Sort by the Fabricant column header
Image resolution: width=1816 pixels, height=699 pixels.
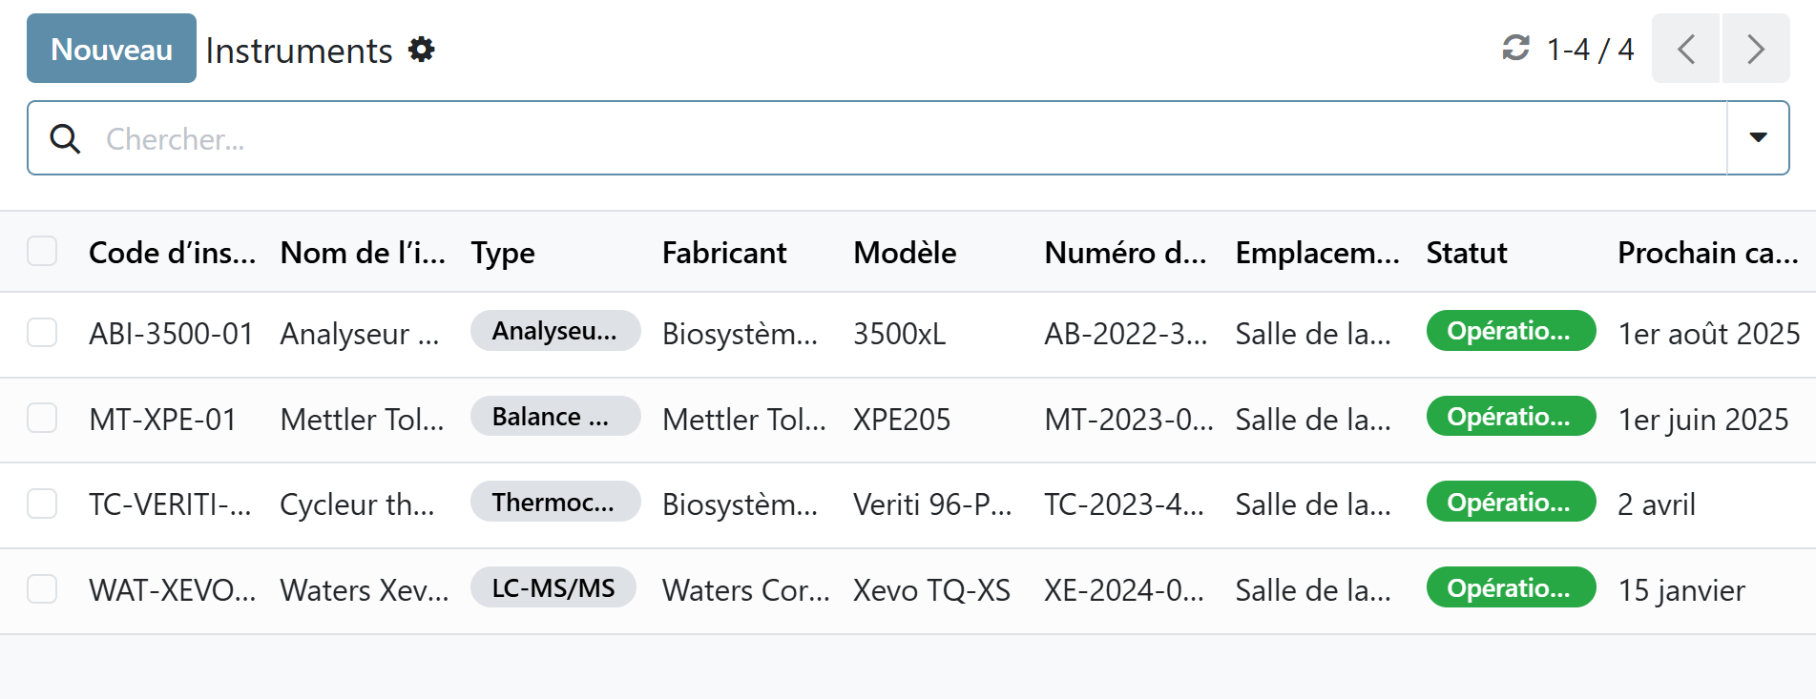point(724,253)
